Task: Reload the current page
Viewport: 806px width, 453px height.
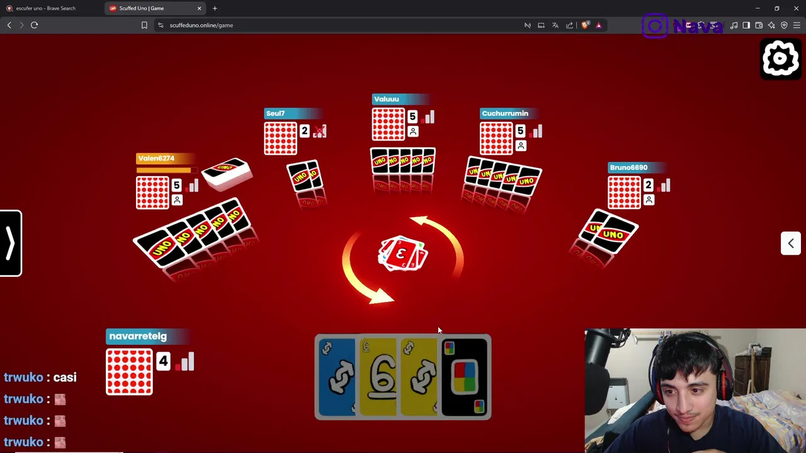Action: click(35, 25)
